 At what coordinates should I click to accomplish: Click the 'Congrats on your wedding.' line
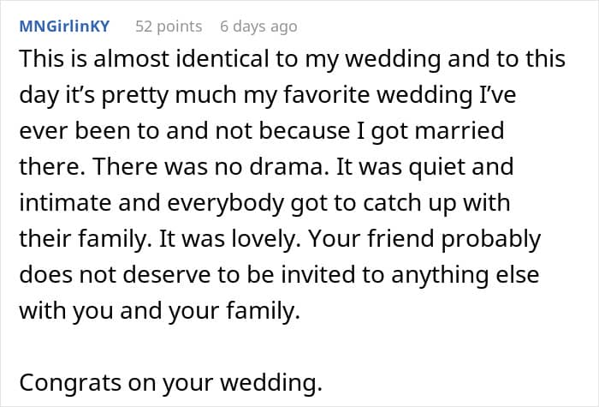coord(170,384)
